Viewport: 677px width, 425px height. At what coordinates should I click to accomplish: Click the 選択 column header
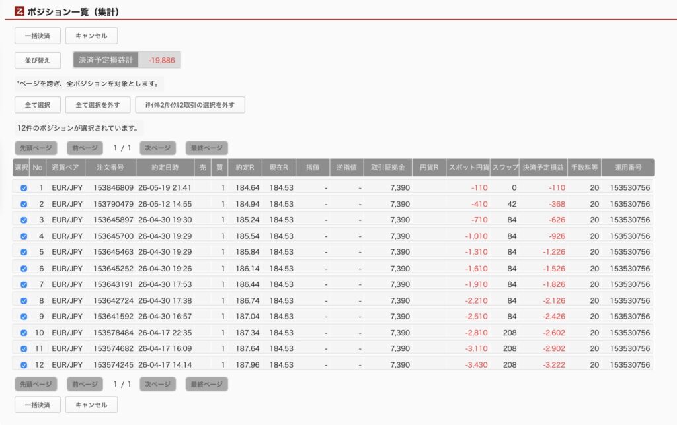[x=21, y=167]
